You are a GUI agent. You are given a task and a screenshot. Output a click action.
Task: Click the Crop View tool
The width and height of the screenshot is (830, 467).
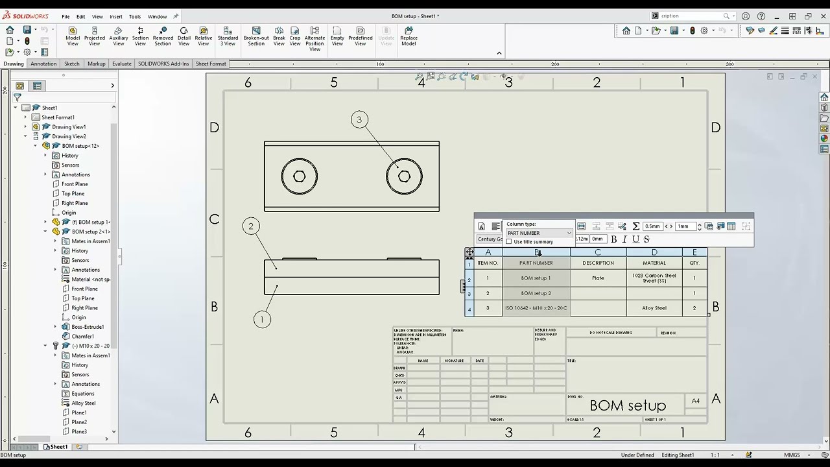click(x=295, y=36)
